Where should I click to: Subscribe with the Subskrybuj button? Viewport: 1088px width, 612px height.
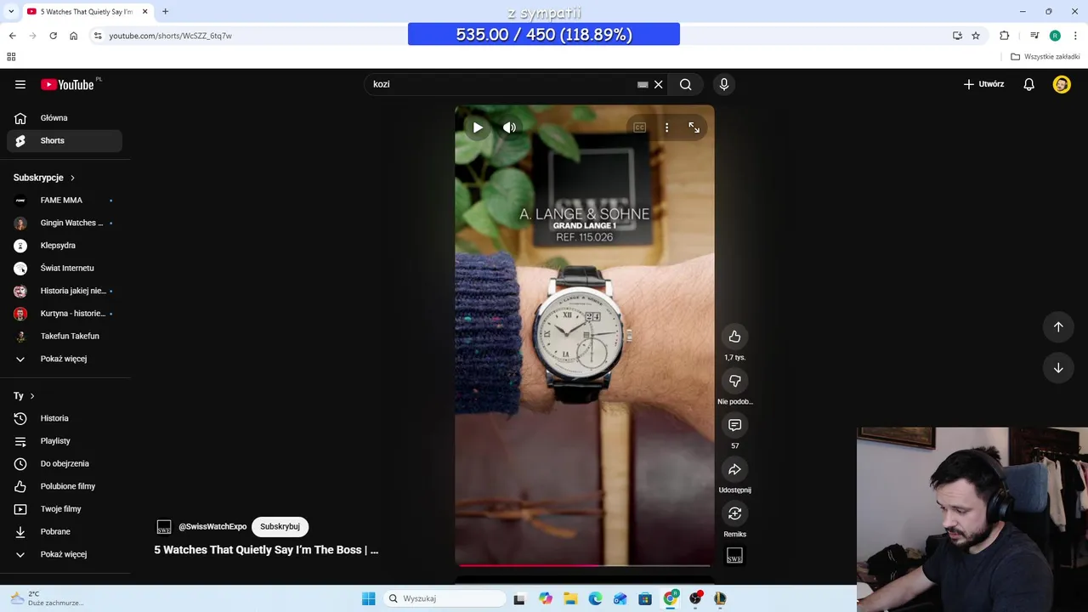pos(280,527)
